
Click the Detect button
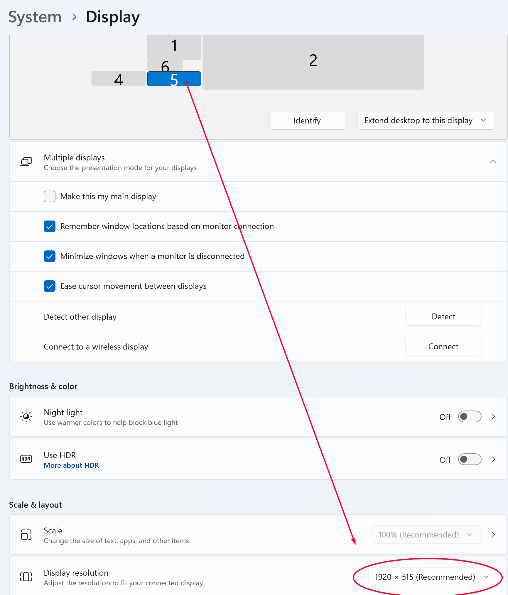coord(443,316)
